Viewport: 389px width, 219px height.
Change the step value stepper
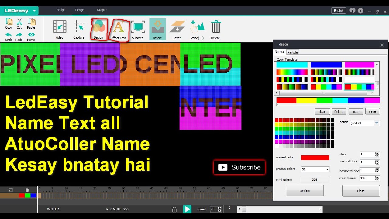tap(377, 155)
